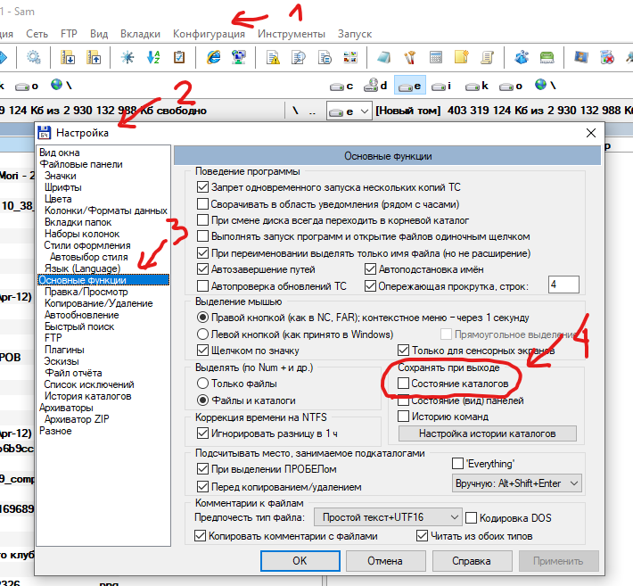Open drive selector dropdown showing 'e'

click(x=349, y=111)
